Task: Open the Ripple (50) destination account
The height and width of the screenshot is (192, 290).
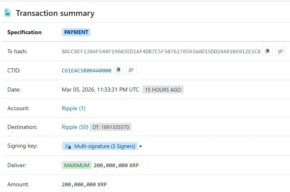Action: [75, 127]
